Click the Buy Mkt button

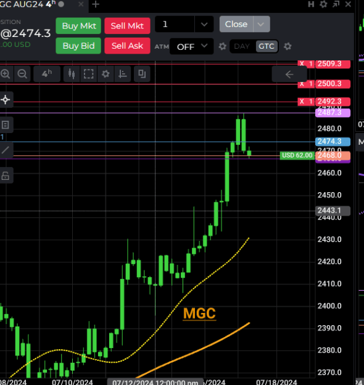click(78, 26)
